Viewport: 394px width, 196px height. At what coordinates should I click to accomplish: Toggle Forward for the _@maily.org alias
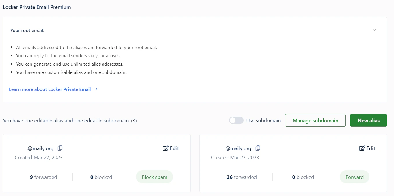(354, 177)
